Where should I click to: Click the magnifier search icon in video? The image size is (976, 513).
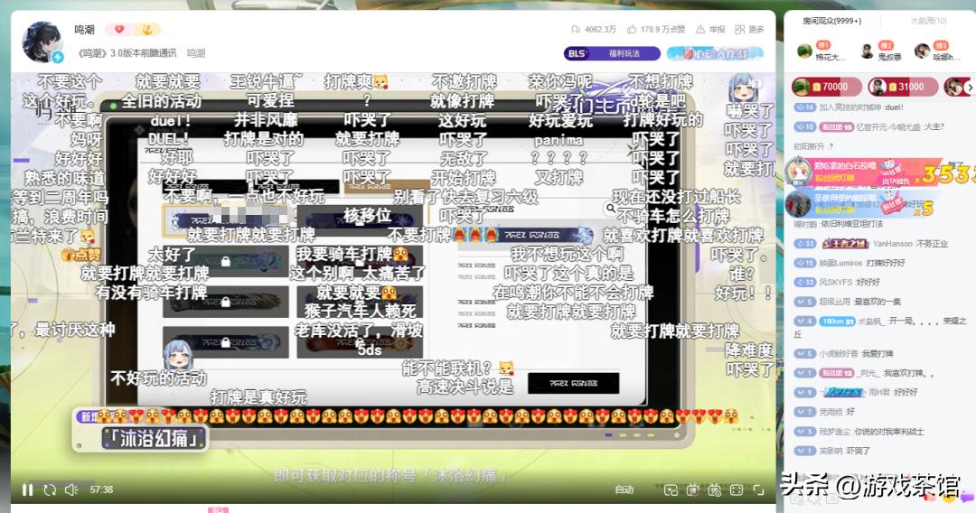[611, 209]
